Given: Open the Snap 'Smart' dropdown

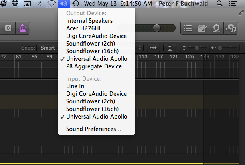Looking at the screenshot, I should pos(47,48).
